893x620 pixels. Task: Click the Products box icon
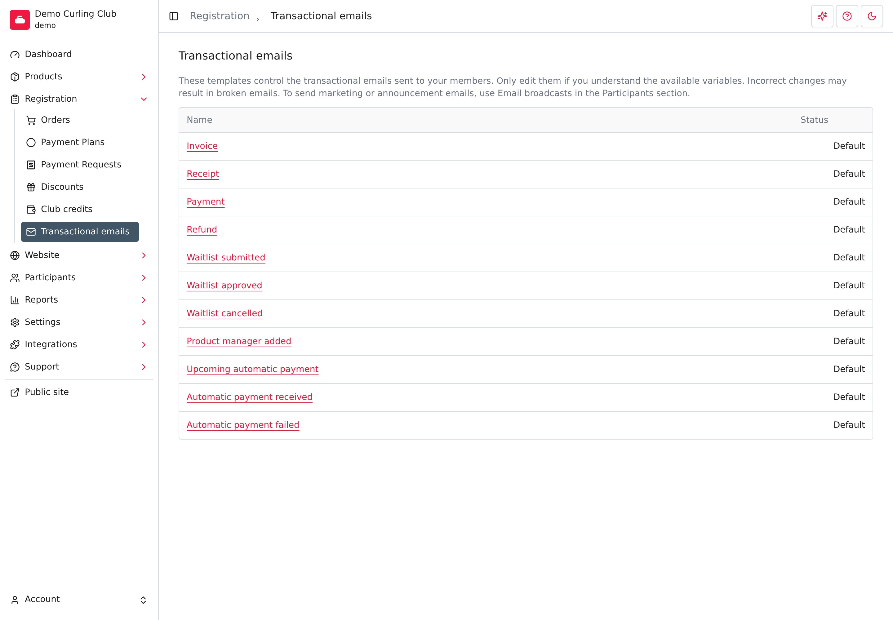pos(15,77)
